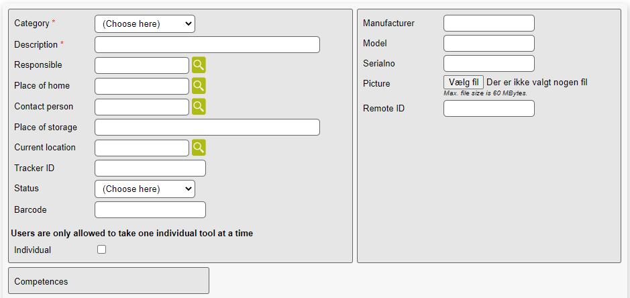This screenshot has width=630, height=298.
Task: Enable the Individual checkbox
Action: click(102, 250)
